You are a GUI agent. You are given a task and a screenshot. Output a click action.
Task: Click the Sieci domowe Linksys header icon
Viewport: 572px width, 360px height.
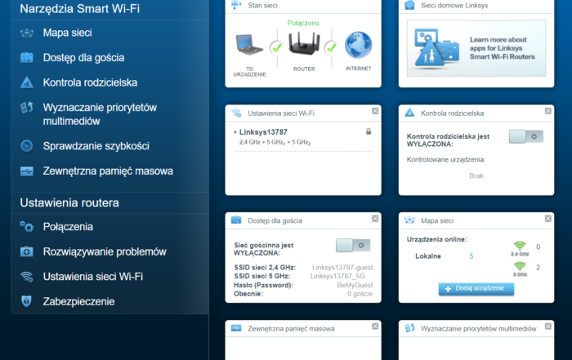[x=409, y=5]
